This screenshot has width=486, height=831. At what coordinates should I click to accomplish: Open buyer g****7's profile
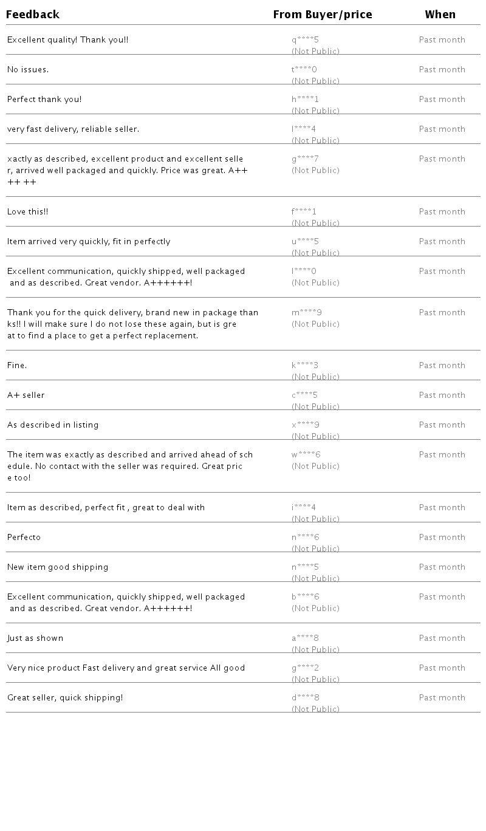(x=305, y=159)
